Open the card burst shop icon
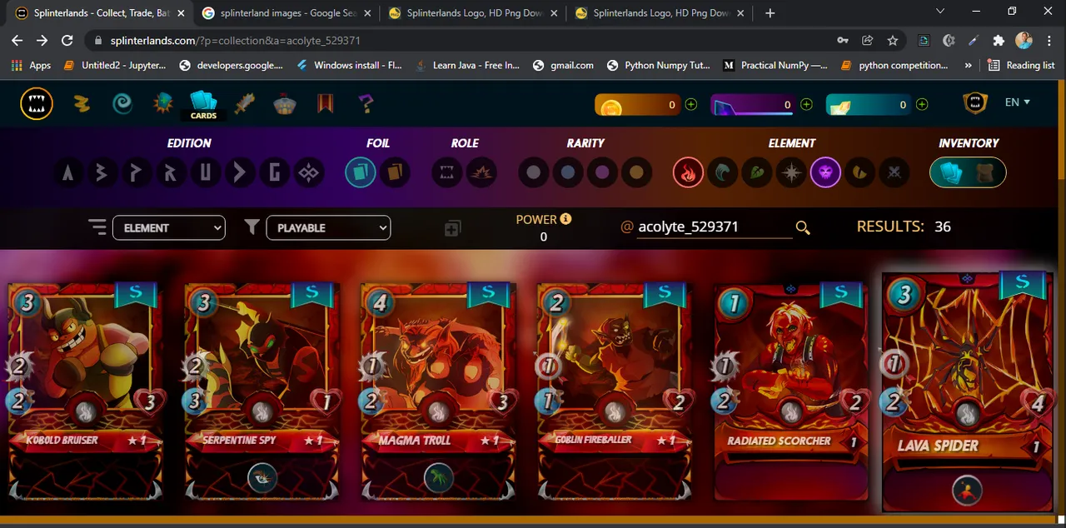 click(x=162, y=104)
